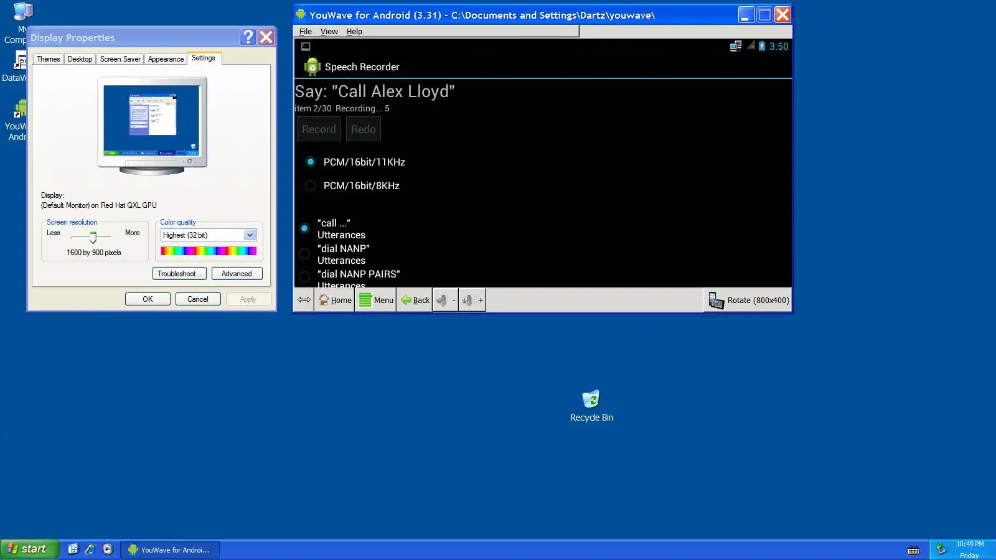Select the "dial NANP" Utterances radio option
The height and width of the screenshot is (560, 996).
pyautogui.click(x=304, y=254)
